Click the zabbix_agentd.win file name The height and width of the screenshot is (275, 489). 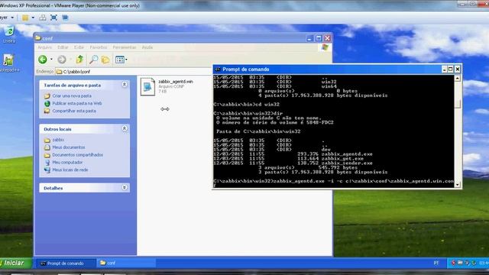176,82
